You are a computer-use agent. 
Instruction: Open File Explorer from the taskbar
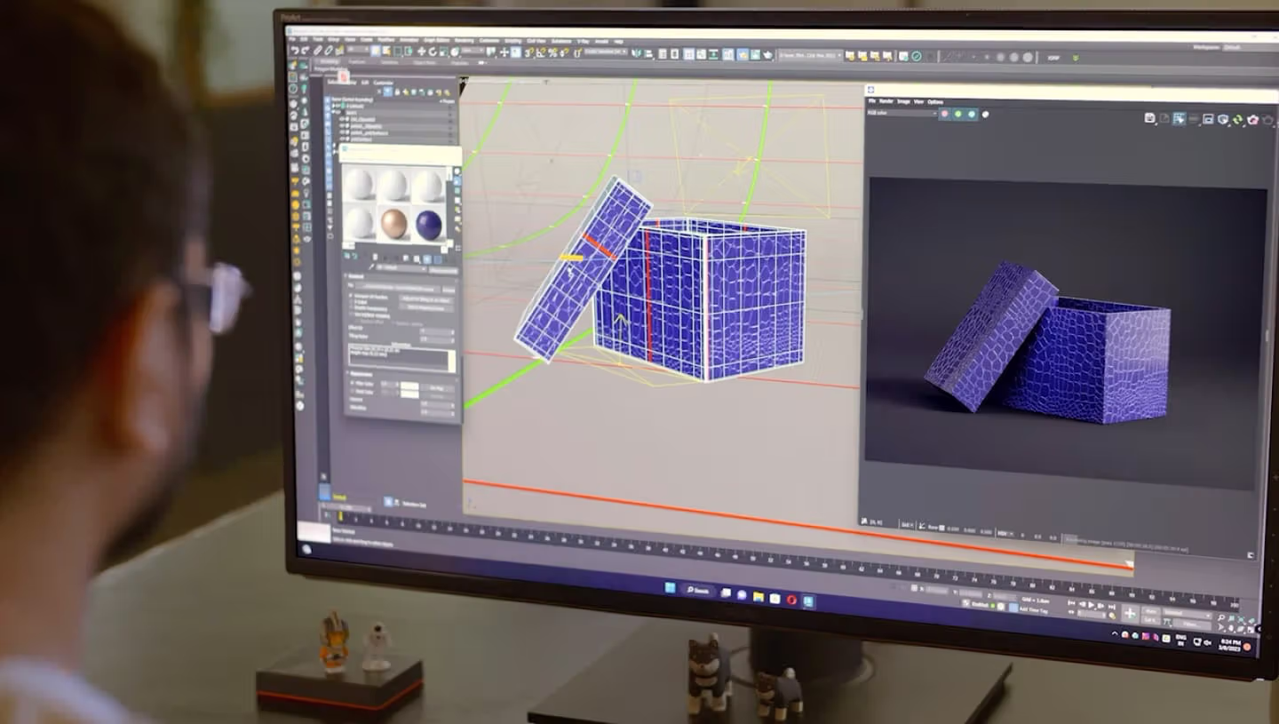coord(759,597)
